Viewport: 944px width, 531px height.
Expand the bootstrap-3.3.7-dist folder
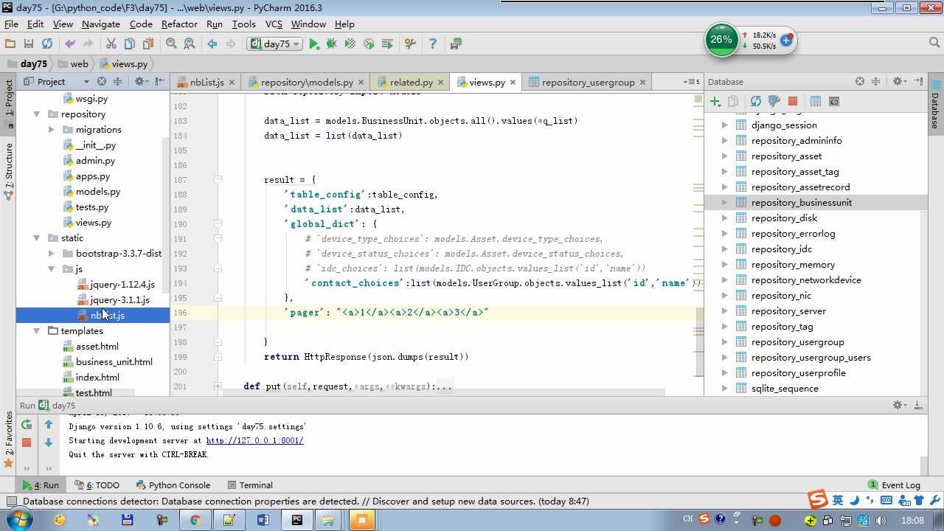[x=51, y=254]
